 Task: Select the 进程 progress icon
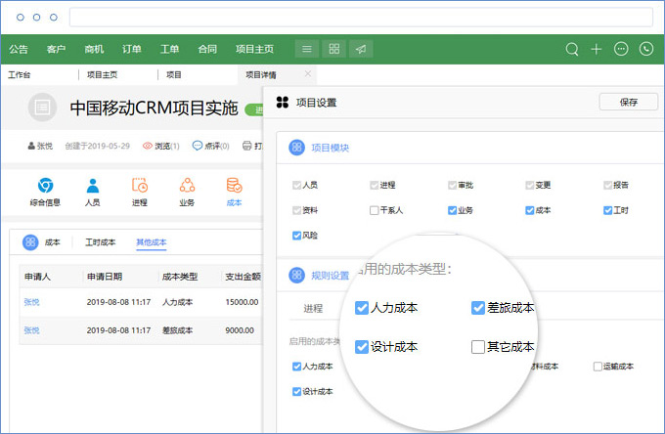click(x=140, y=186)
